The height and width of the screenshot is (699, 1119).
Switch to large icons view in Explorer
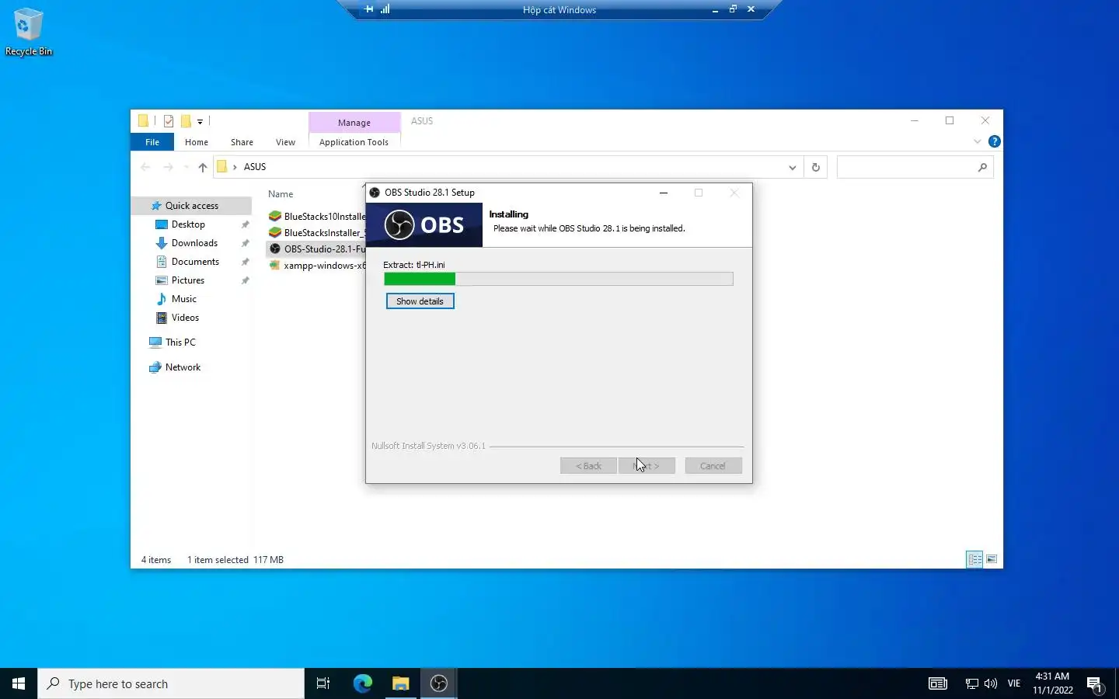click(992, 559)
